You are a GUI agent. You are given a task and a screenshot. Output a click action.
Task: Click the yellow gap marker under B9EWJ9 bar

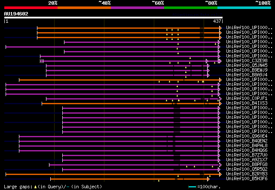coord(186,72)
